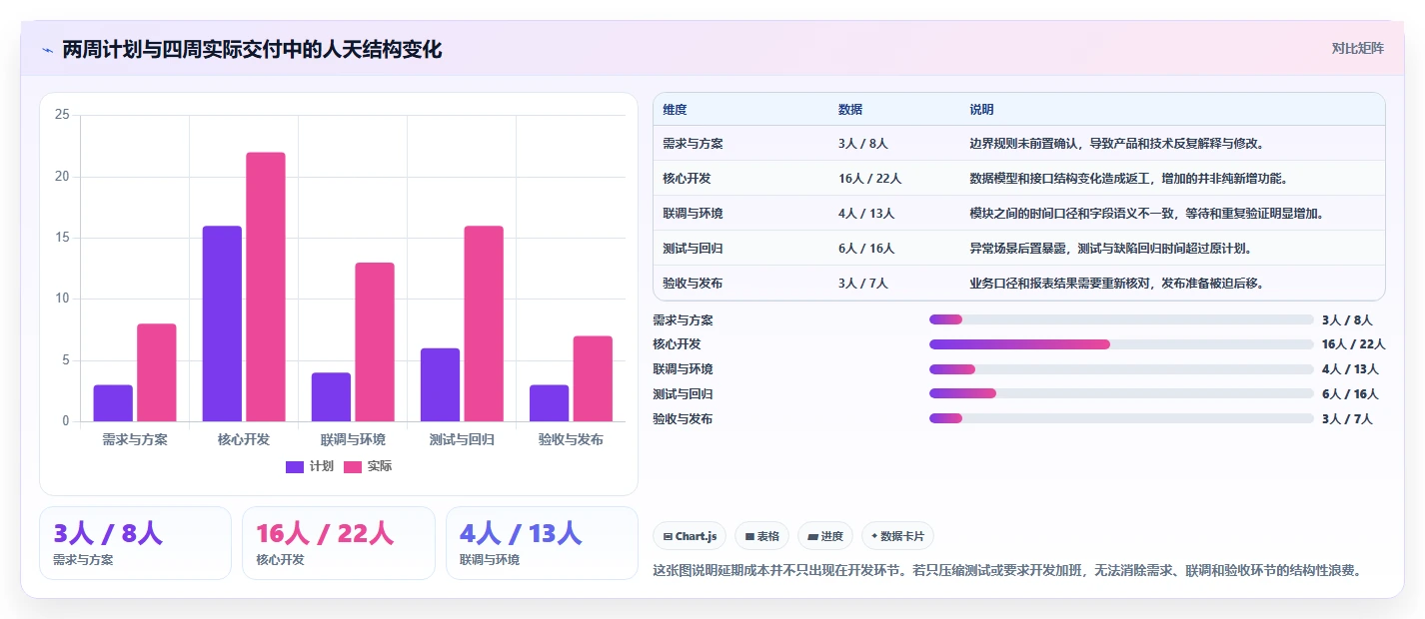Viewport: 1425px width, 619px height.
Task: Select 验收与发布 in the table's 维度 column
Action: pos(693,284)
